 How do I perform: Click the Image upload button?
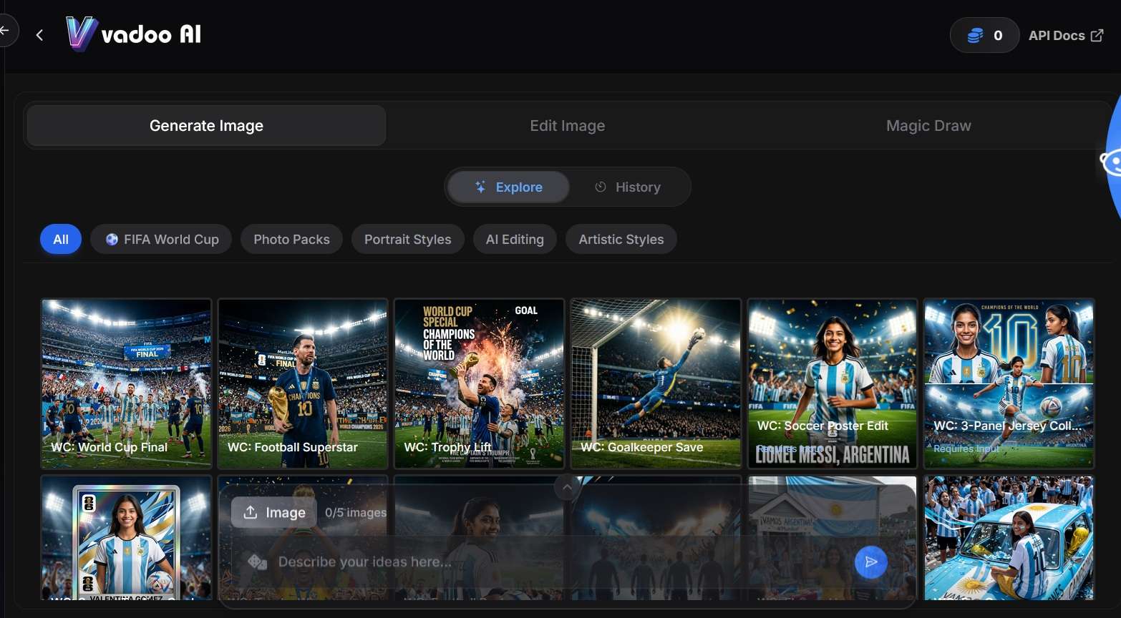(x=274, y=512)
